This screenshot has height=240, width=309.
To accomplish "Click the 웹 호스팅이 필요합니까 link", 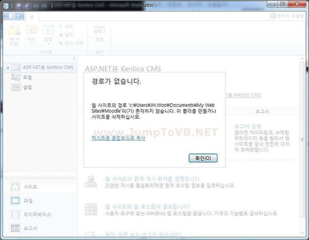I will [147, 207].
